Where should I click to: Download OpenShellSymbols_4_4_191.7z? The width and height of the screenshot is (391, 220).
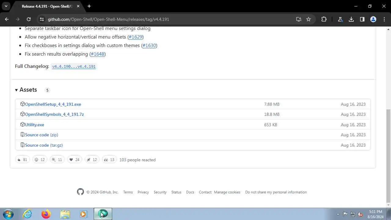(x=54, y=114)
